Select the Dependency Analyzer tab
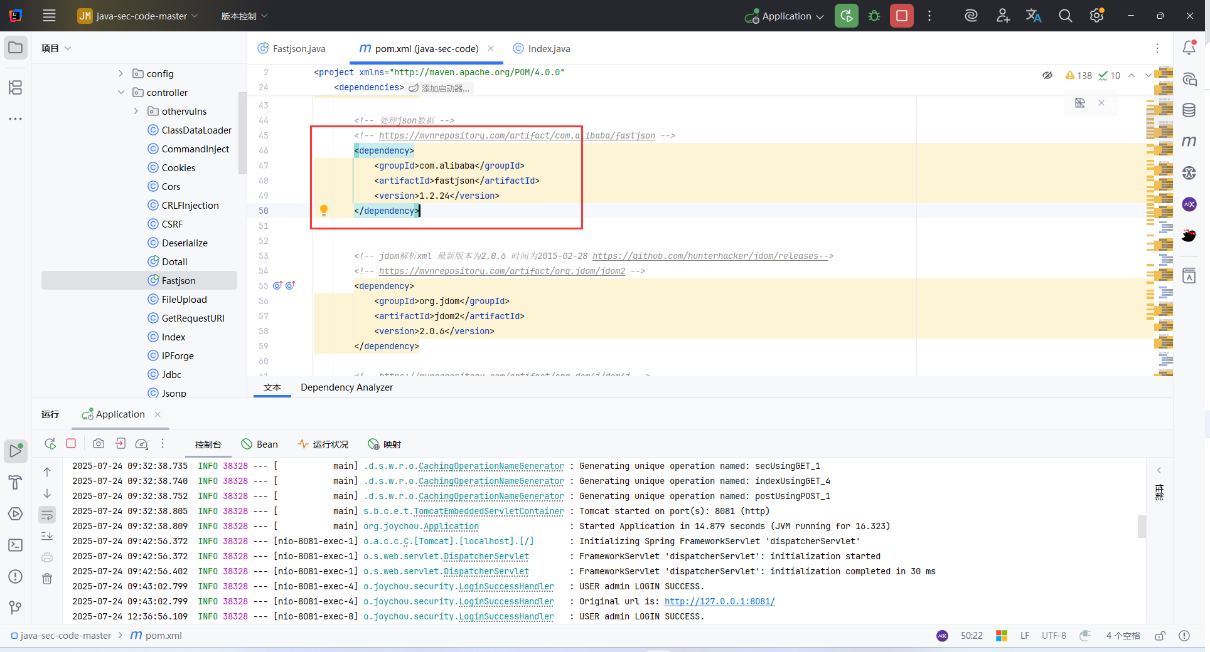 click(x=347, y=387)
